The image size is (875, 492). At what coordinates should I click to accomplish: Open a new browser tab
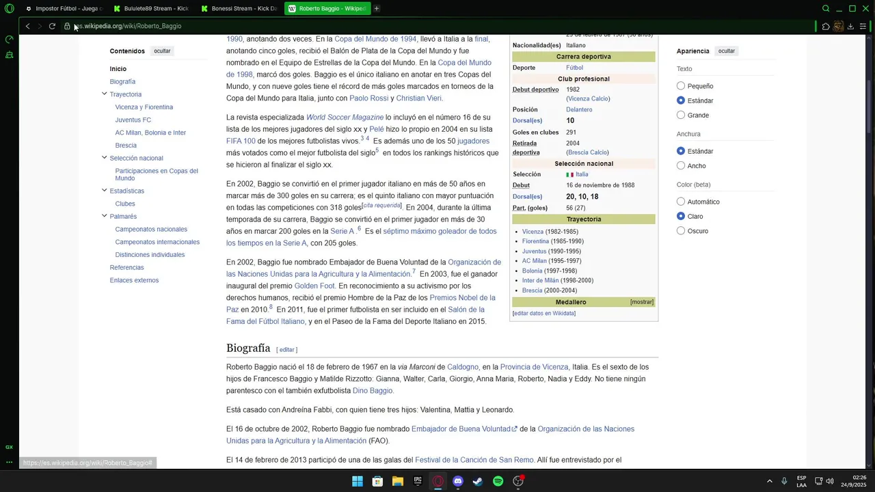pyautogui.click(x=377, y=9)
